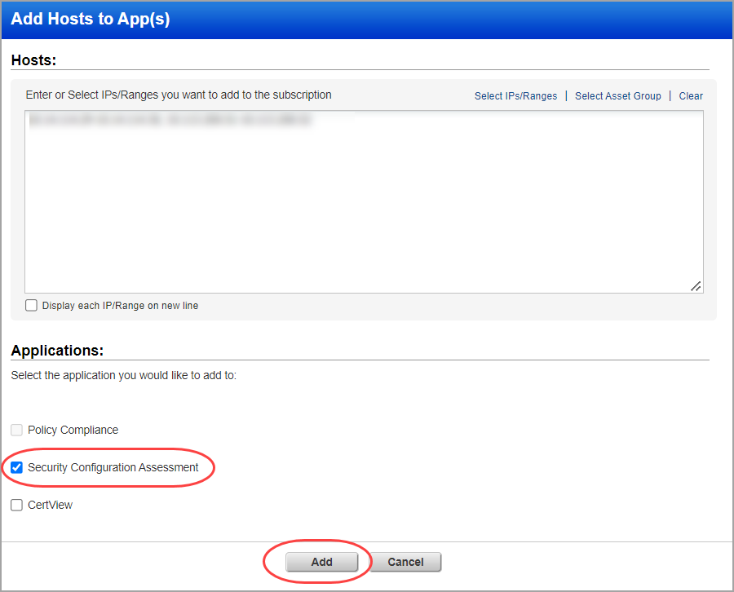Click the textarea resize grip icon
The image size is (734, 592).
696,285
